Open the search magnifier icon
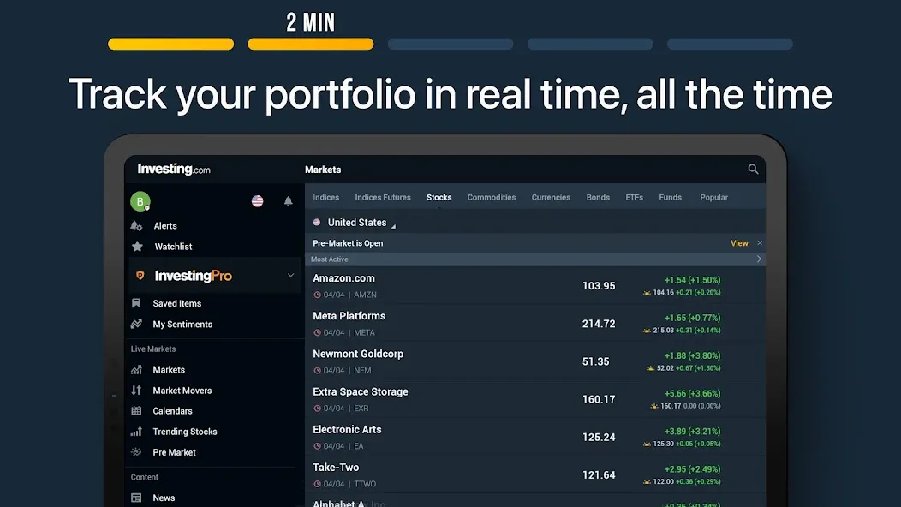The width and height of the screenshot is (901, 507). (753, 169)
